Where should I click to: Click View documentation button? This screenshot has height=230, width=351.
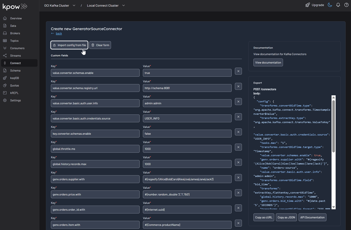click(268, 62)
